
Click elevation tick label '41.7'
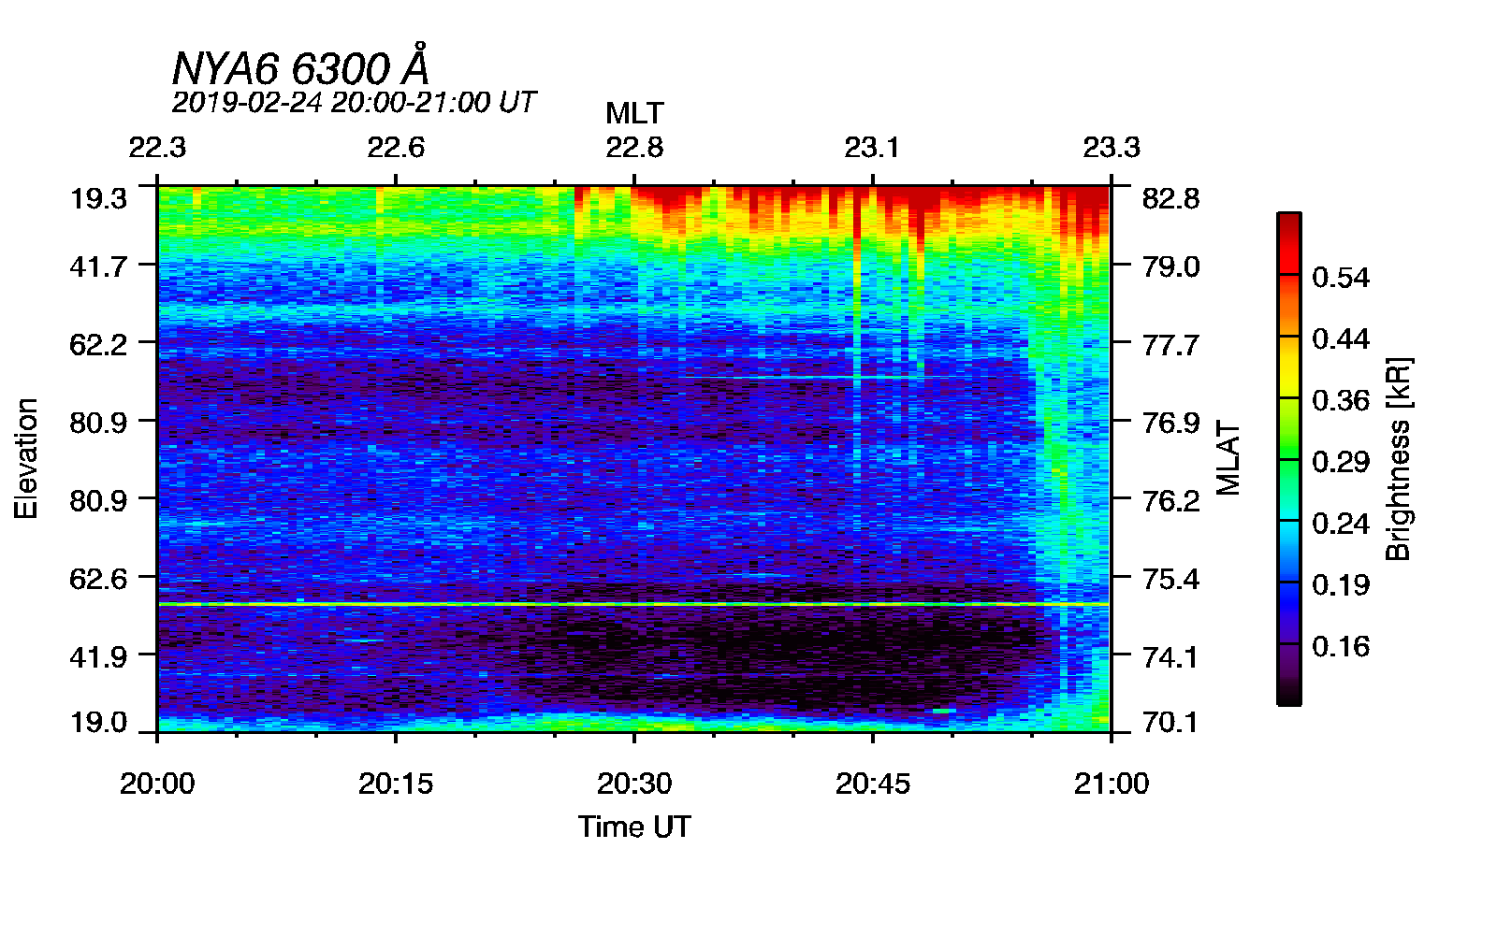click(x=98, y=266)
